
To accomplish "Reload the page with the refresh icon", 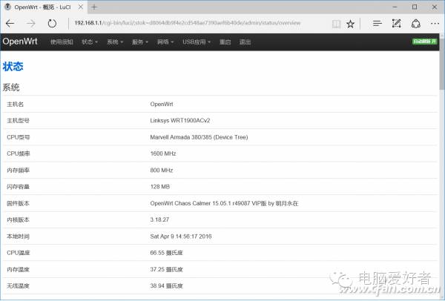I will pos(52,24).
